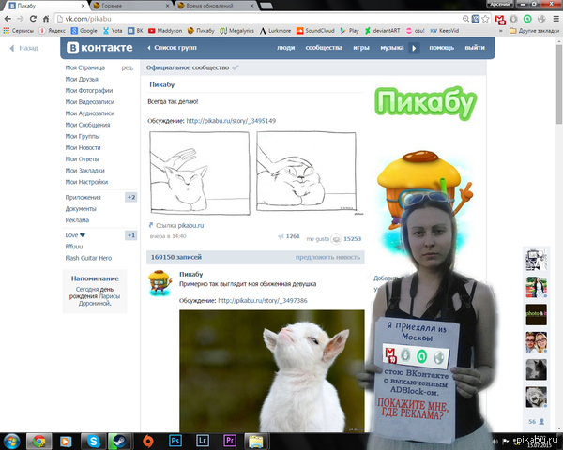Open the deviantART bookmark

coord(382,31)
